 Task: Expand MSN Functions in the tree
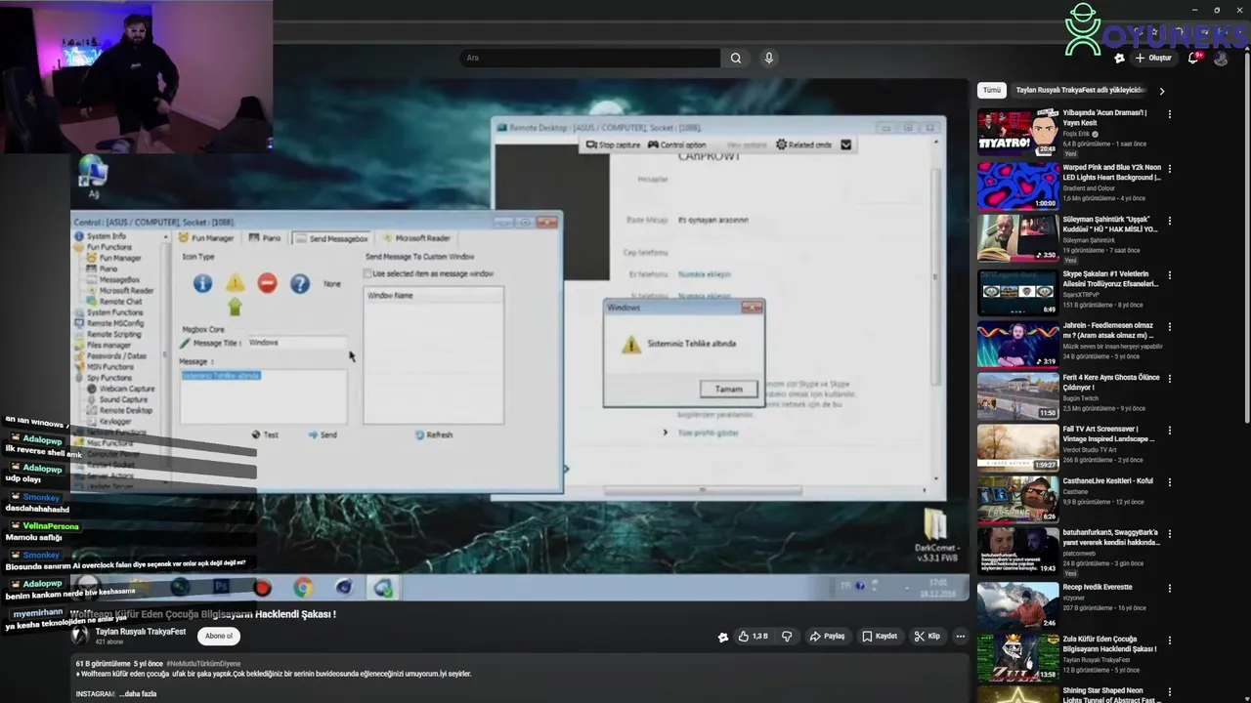pyautogui.click(x=110, y=367)
